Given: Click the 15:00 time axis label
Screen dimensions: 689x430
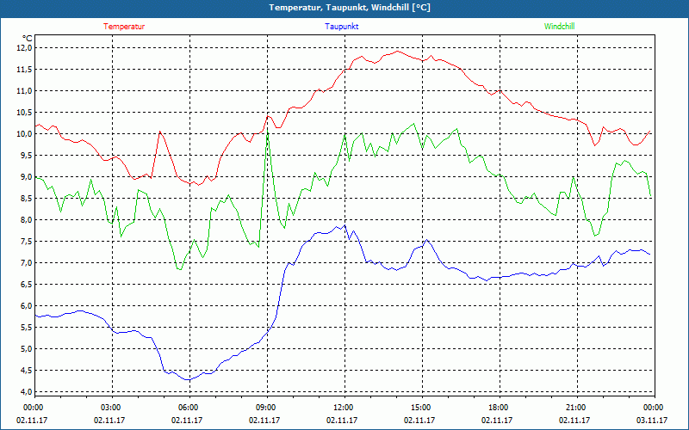Looking at the screenshot, I should [x=421, y=408].
